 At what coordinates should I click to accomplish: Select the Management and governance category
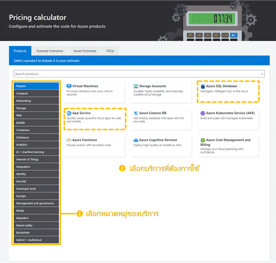coord(36,203)
